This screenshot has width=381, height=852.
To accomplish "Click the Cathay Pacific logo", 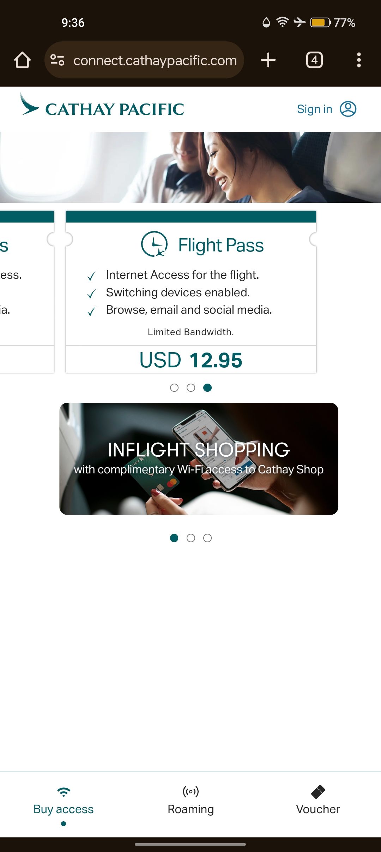I will [102, 106].
